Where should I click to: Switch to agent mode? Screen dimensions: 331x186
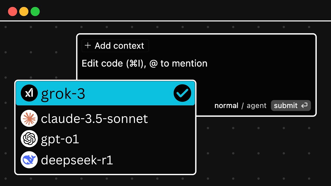tap(256, 106)
